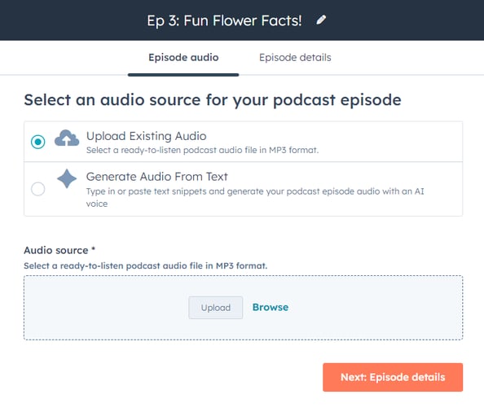The width and height of the screenshot is (484, 412).
Task: Click the sparkle icon for AI audio
Action: (67, 178)
